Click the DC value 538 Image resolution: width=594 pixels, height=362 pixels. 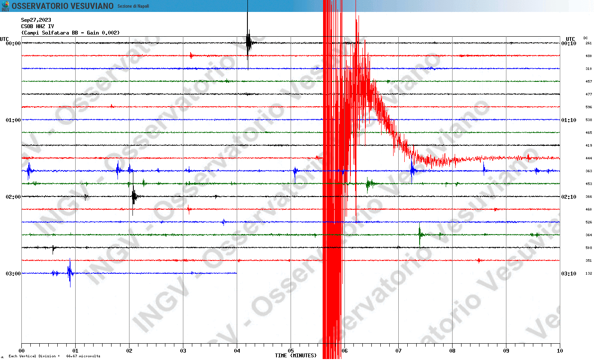pos(588,120)
